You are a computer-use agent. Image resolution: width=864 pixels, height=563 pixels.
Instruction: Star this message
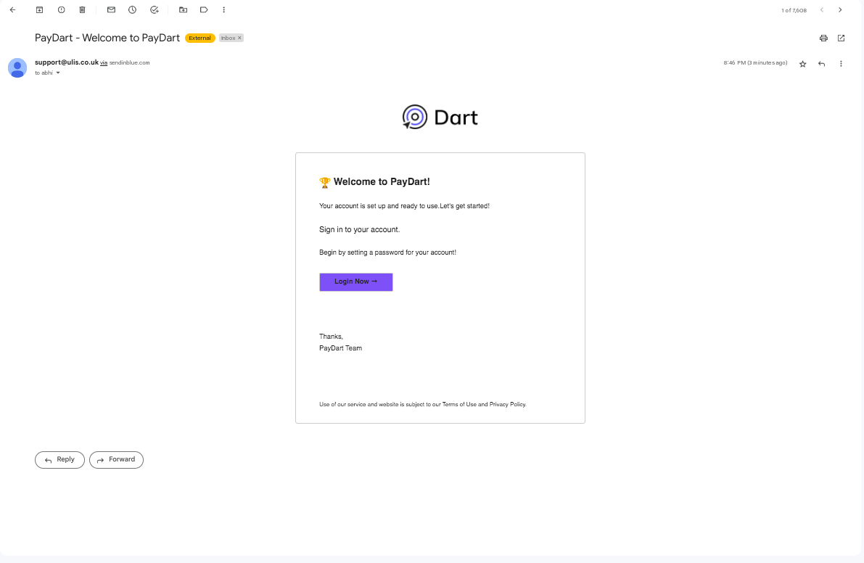point(803,64)
